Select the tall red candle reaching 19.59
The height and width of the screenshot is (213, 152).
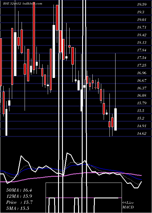point(34,36)
